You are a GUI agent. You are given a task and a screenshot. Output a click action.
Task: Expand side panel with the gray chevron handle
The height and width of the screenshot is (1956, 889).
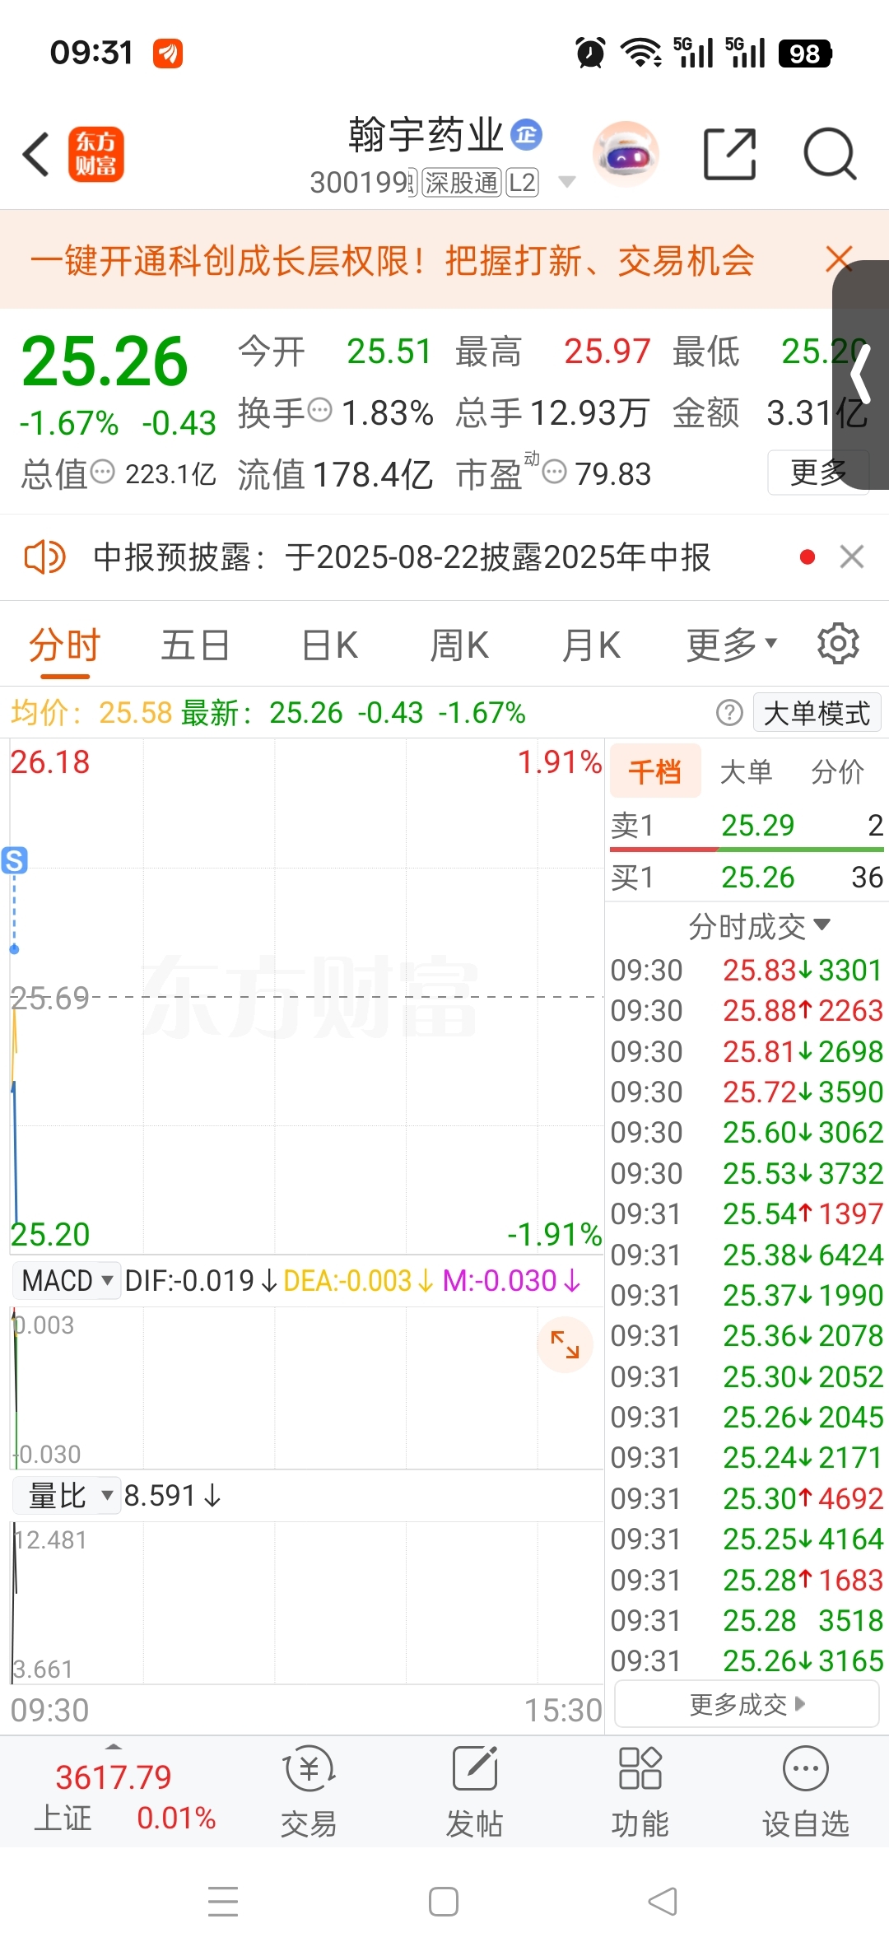click(x=861, y=375)
